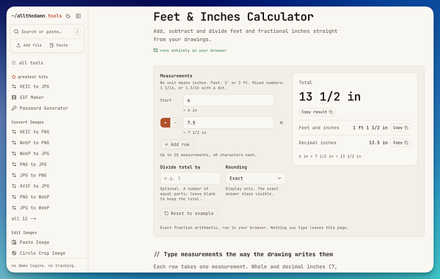Image resolution: width=440 pixels, height=279 pixels.
Task: Click the WebP to JPG swap icon
Action: [14, 154]
